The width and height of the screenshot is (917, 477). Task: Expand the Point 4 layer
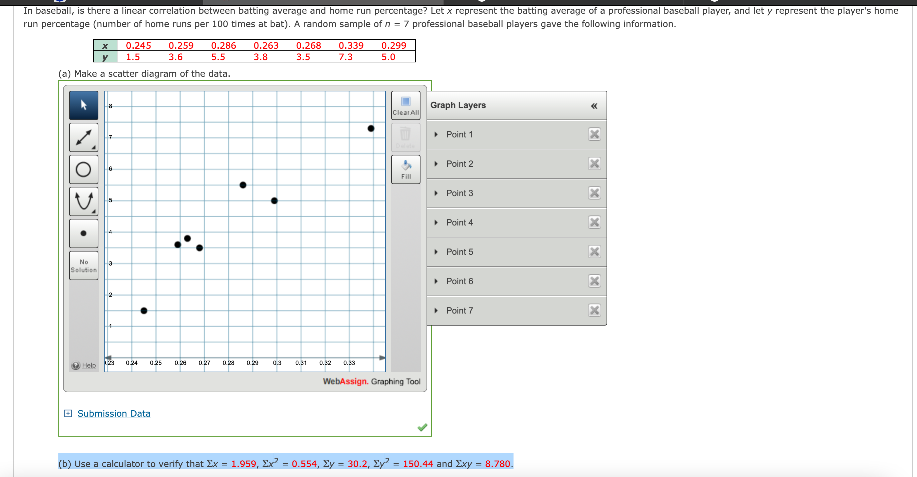[x=436, y=222]
